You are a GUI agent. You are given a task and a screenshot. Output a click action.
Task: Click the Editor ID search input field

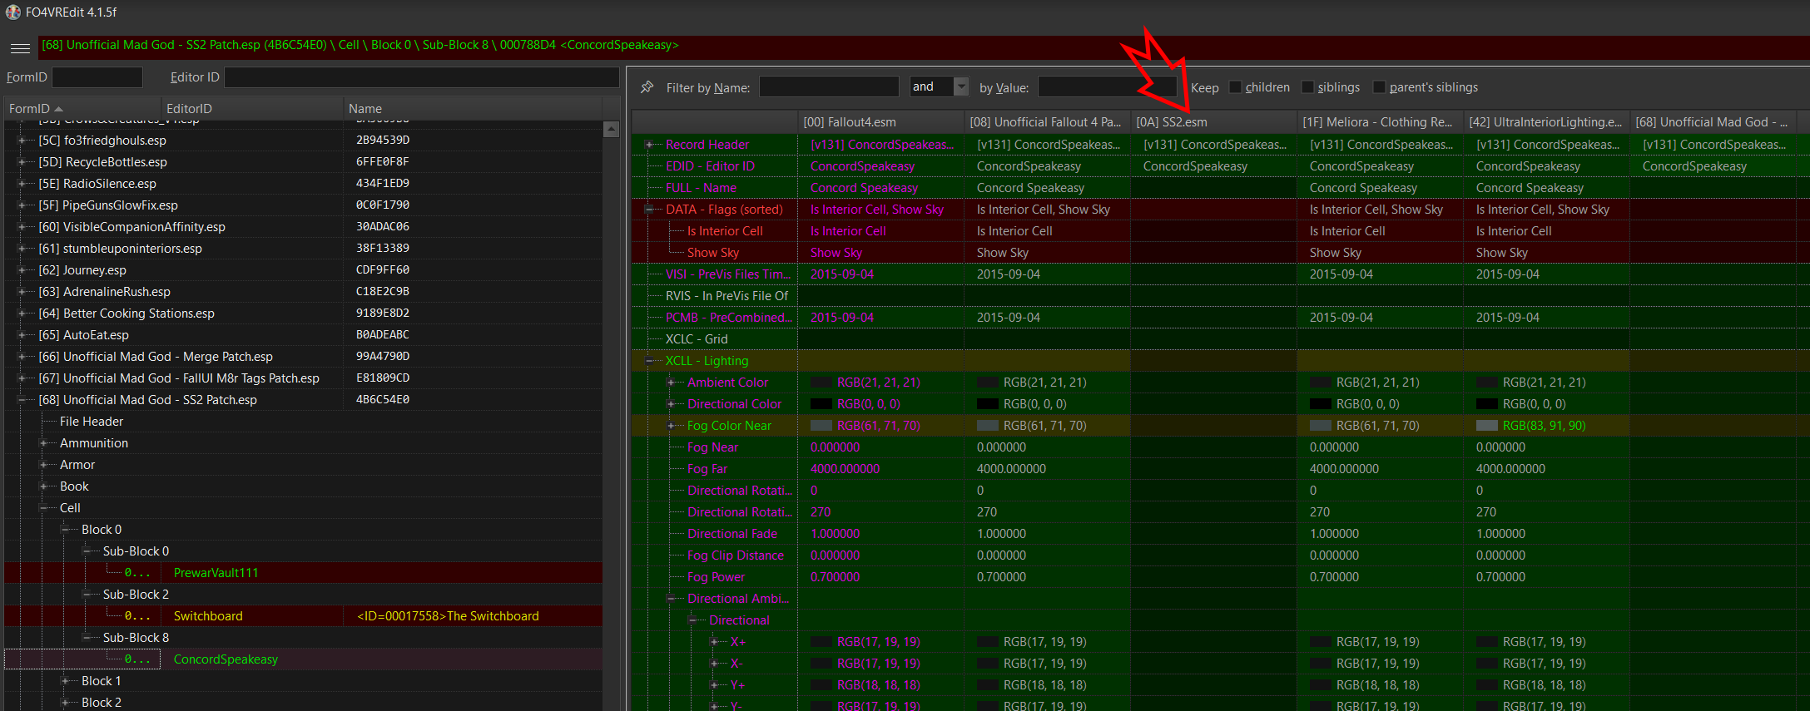pos(421,77)
